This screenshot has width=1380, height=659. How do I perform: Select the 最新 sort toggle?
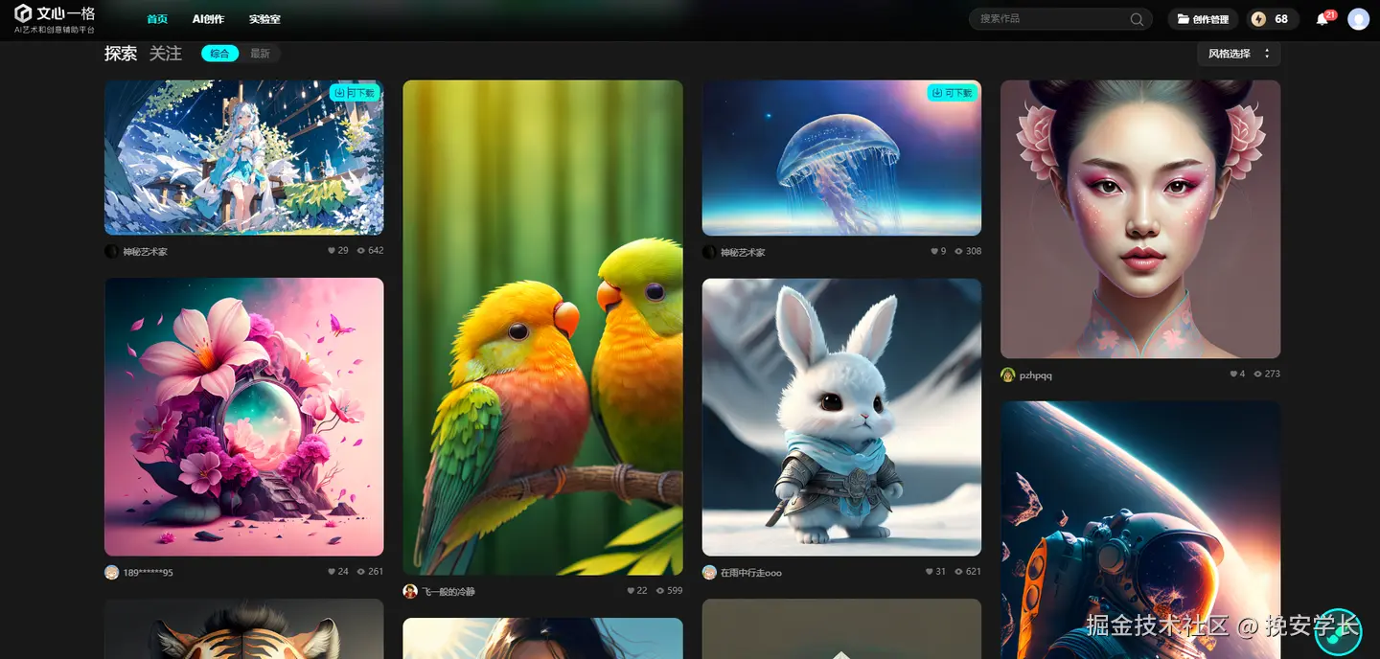tap(261, 54)
